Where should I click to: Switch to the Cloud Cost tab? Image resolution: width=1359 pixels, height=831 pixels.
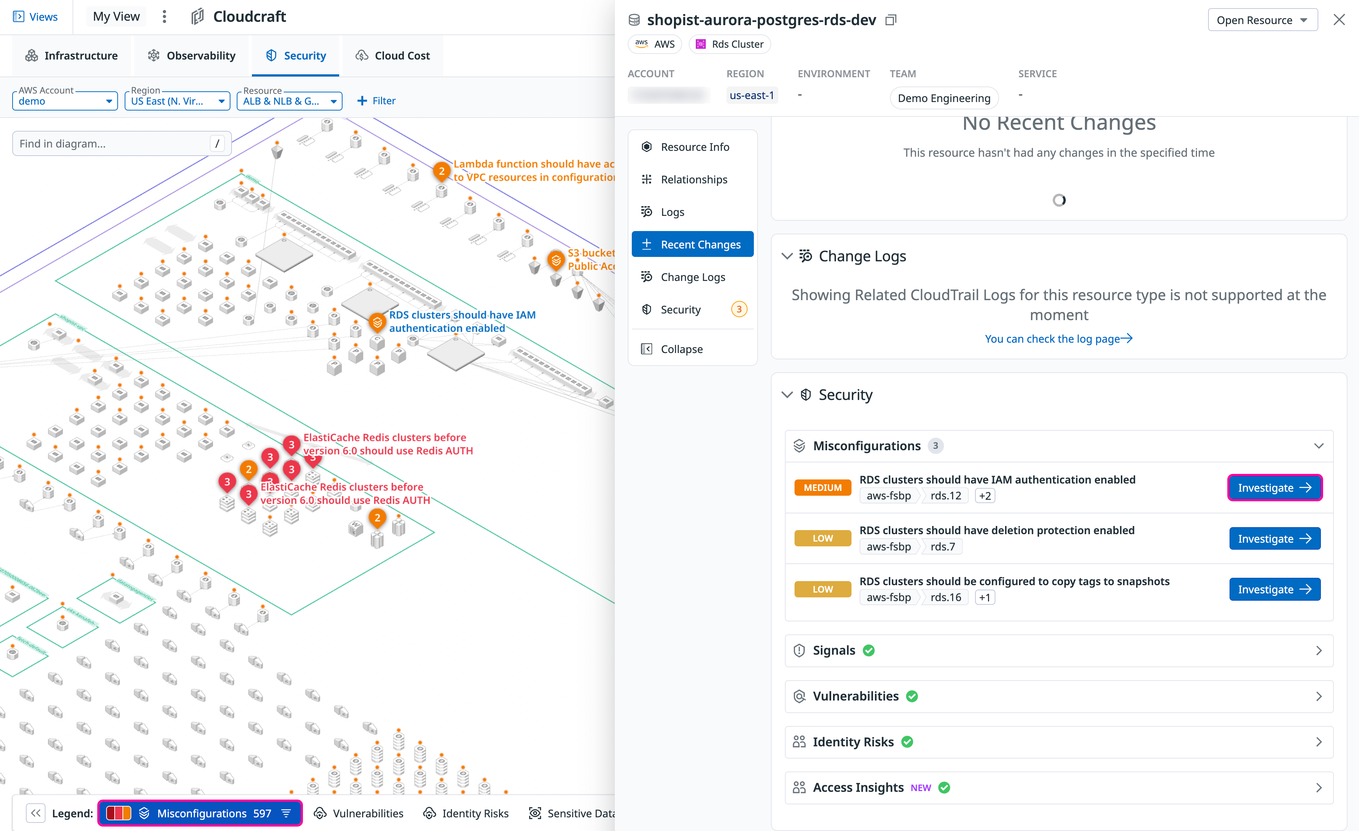(393, 56)
